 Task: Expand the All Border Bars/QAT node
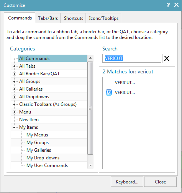pos(14,74)
